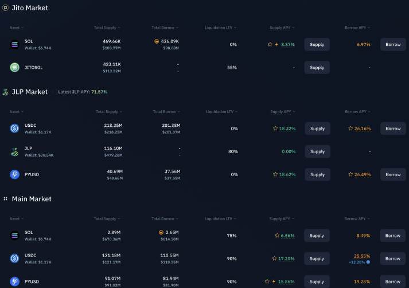
Task: Click the info icon beside +12.20%
Action: (368, 262)
